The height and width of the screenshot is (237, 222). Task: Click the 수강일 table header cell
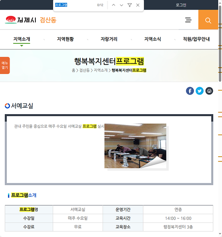pos(29,218)
